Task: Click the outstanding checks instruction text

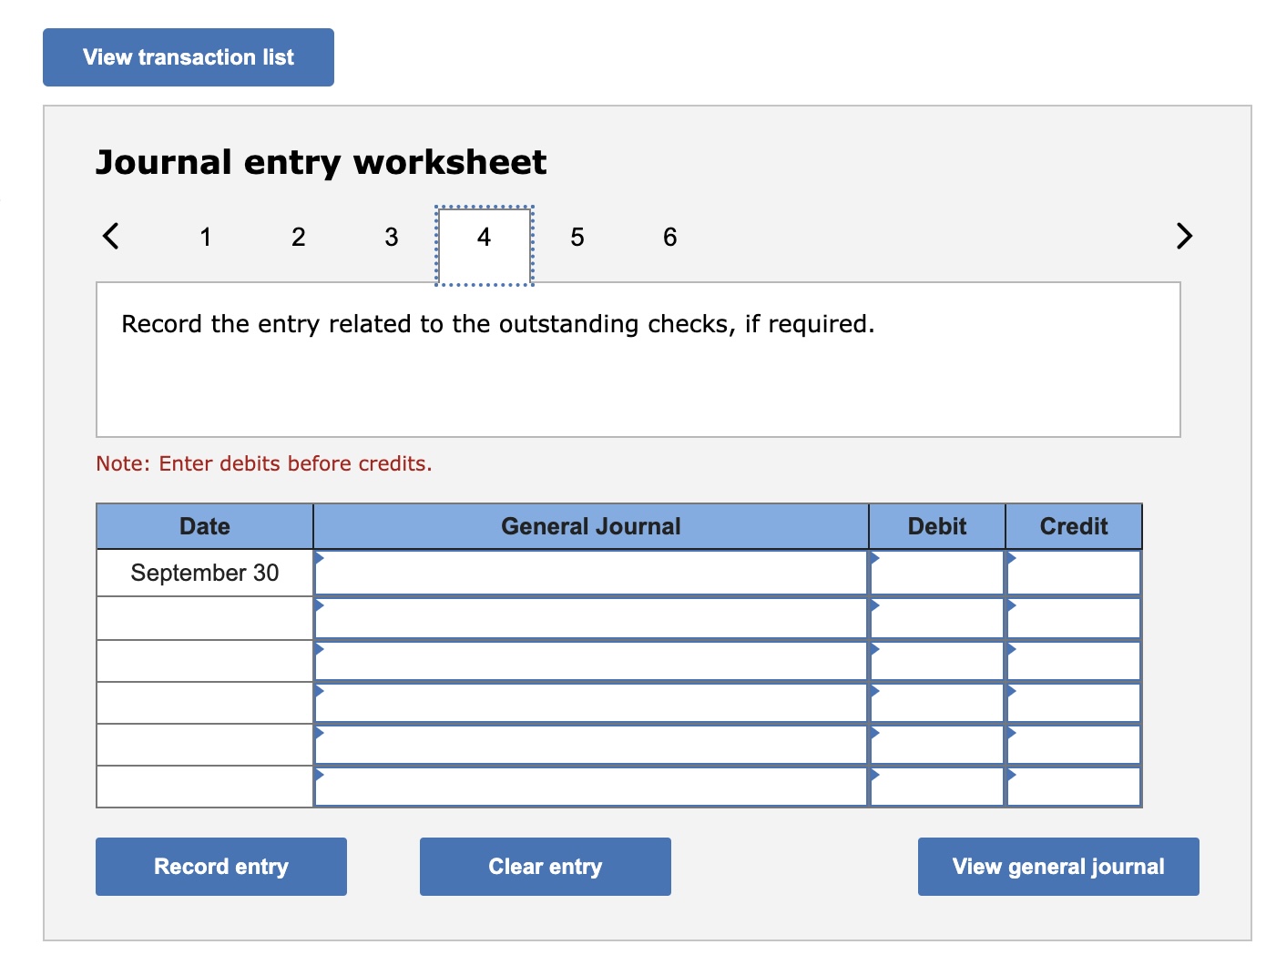Action: (498, 324)
